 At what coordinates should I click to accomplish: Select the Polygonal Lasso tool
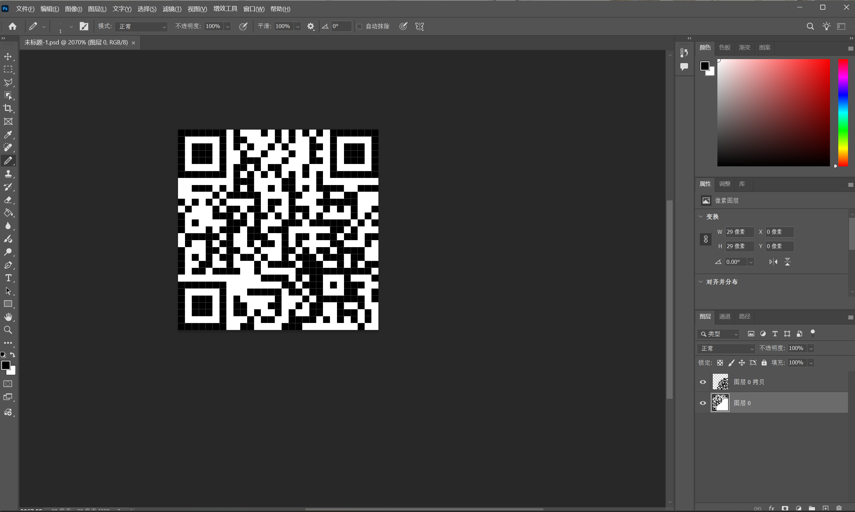[x=8, y=82]
